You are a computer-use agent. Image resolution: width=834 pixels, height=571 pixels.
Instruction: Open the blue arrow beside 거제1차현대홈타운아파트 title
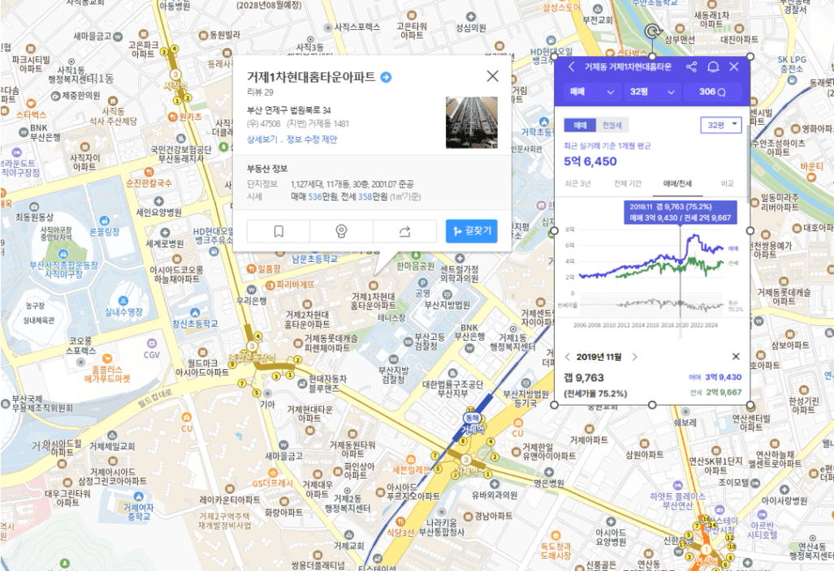tap(387, 77)
